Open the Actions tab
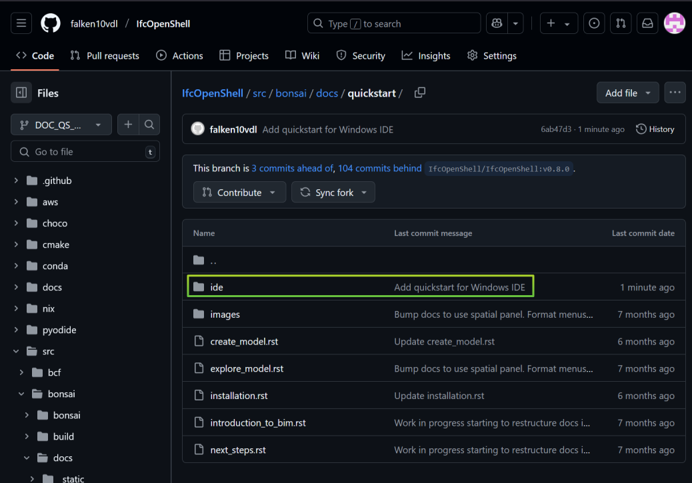 [x=179, y=55]
